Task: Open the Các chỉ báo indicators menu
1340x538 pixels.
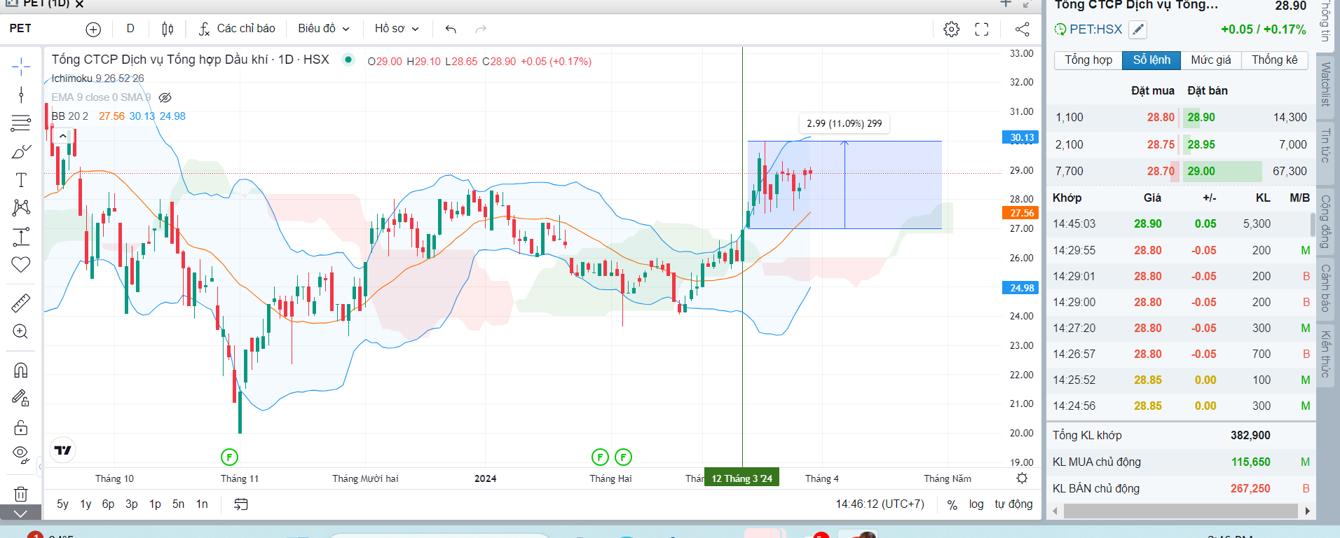Action: click(237, 29)
